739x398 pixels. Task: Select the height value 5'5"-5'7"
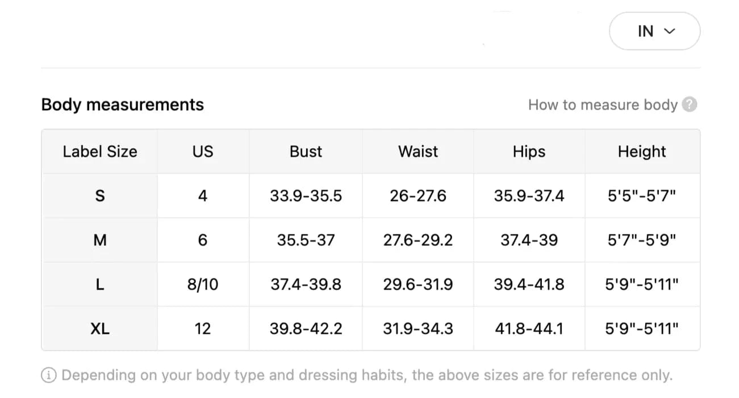pyautogui.click(x=642, y=196)
